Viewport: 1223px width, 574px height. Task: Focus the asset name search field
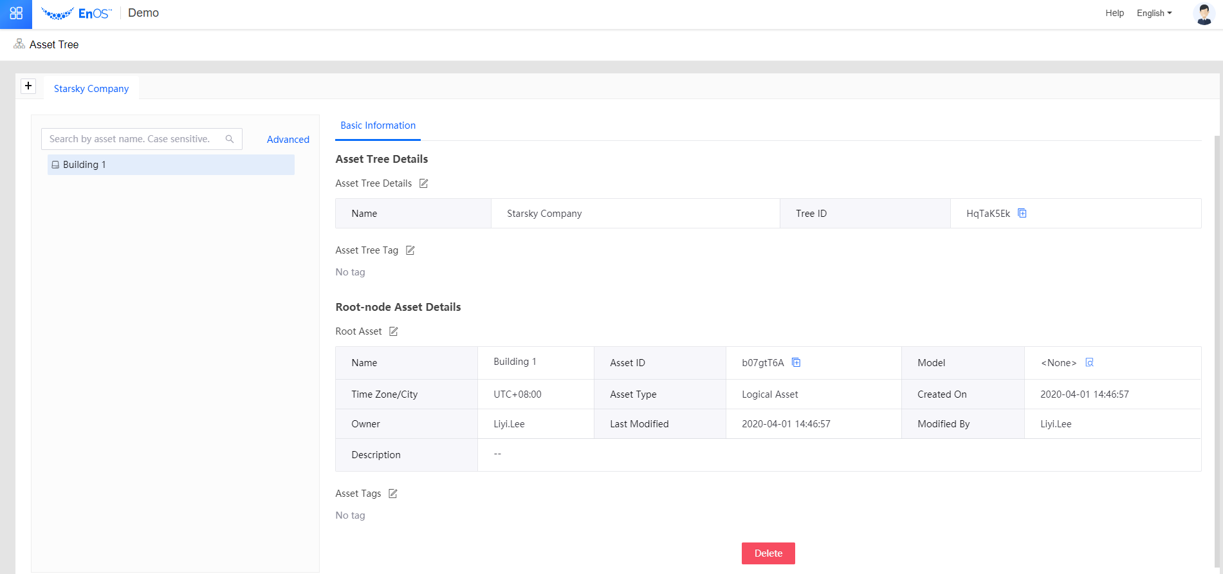coord(132,139)
